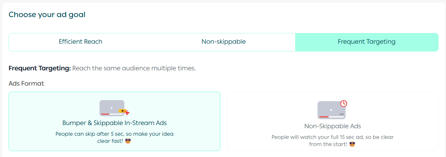The width and height of the screenshot is (446, 157).
Task: Click the red progress bar in the Bumper icon
Action: click(105, 114)
